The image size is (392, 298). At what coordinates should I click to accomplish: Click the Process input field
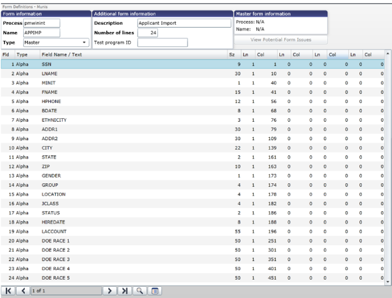click(42, 23)
